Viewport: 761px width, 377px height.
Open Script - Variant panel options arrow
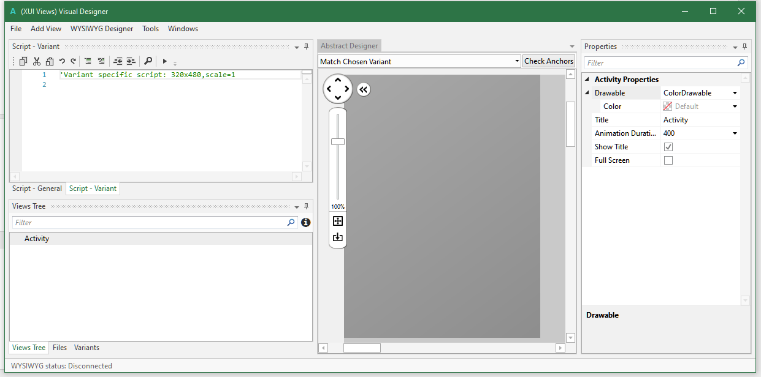[297, 47]
